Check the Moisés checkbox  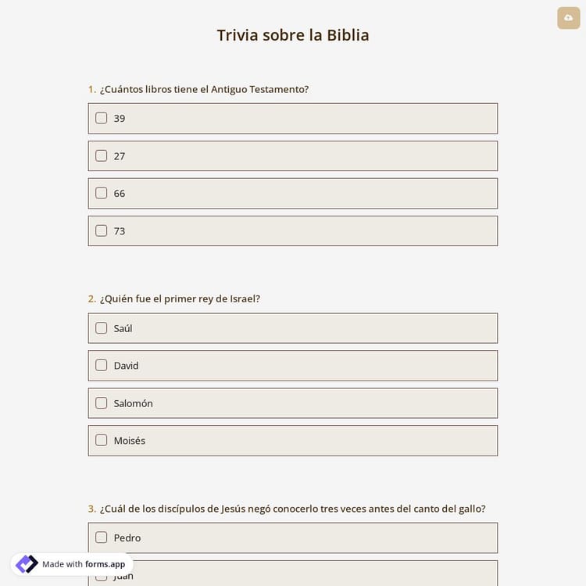102,440
